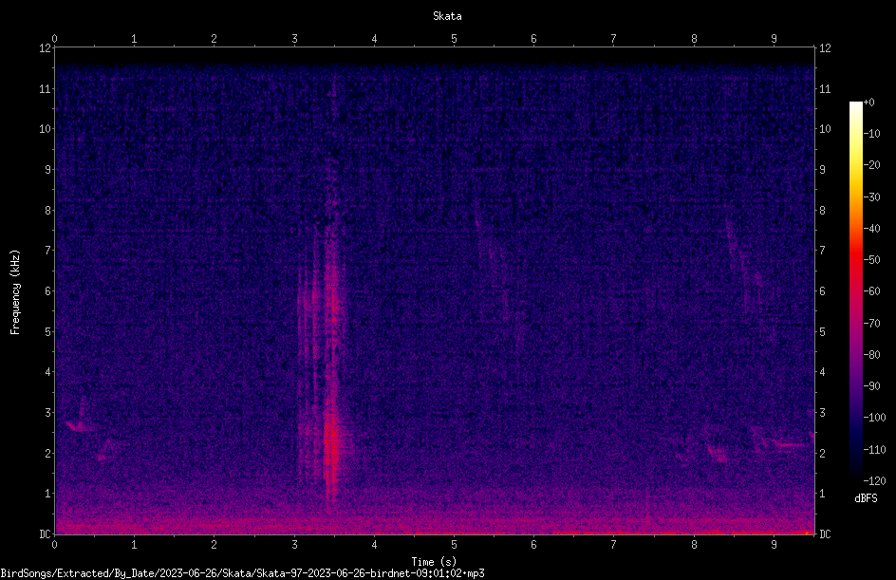Click the "7" tick on the top time axis
This screenshot has width=896, height=580.
tap(614, 39)
